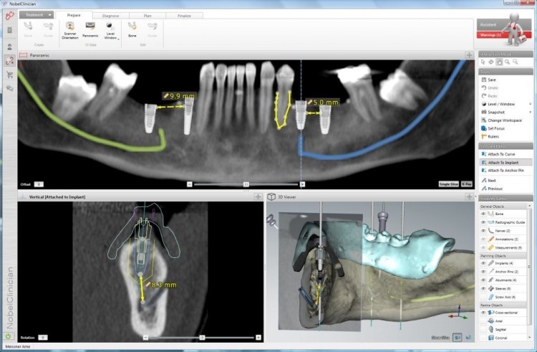537x352 pixels.
Task: Click the Bone icon in the Create group
Action: tap(28, 30)
